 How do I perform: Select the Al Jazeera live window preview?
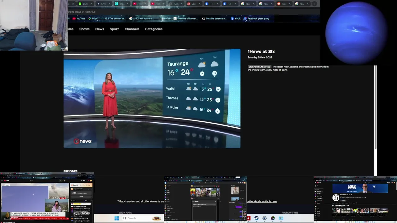pyautogui.click(x=47, y=198)
